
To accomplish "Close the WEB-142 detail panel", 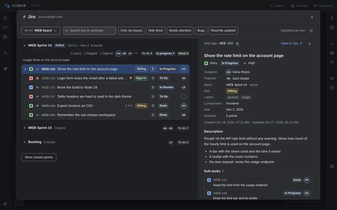I will pos(309,44).
